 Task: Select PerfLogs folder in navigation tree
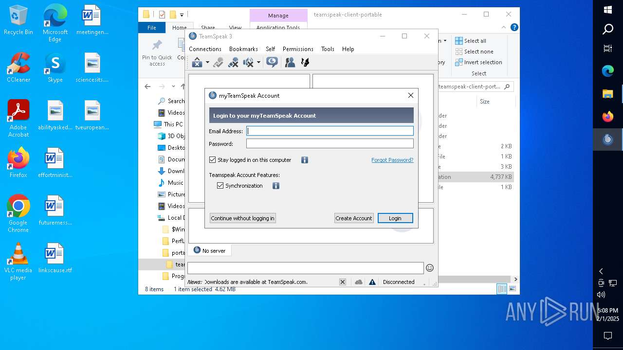tap(173, 241)
